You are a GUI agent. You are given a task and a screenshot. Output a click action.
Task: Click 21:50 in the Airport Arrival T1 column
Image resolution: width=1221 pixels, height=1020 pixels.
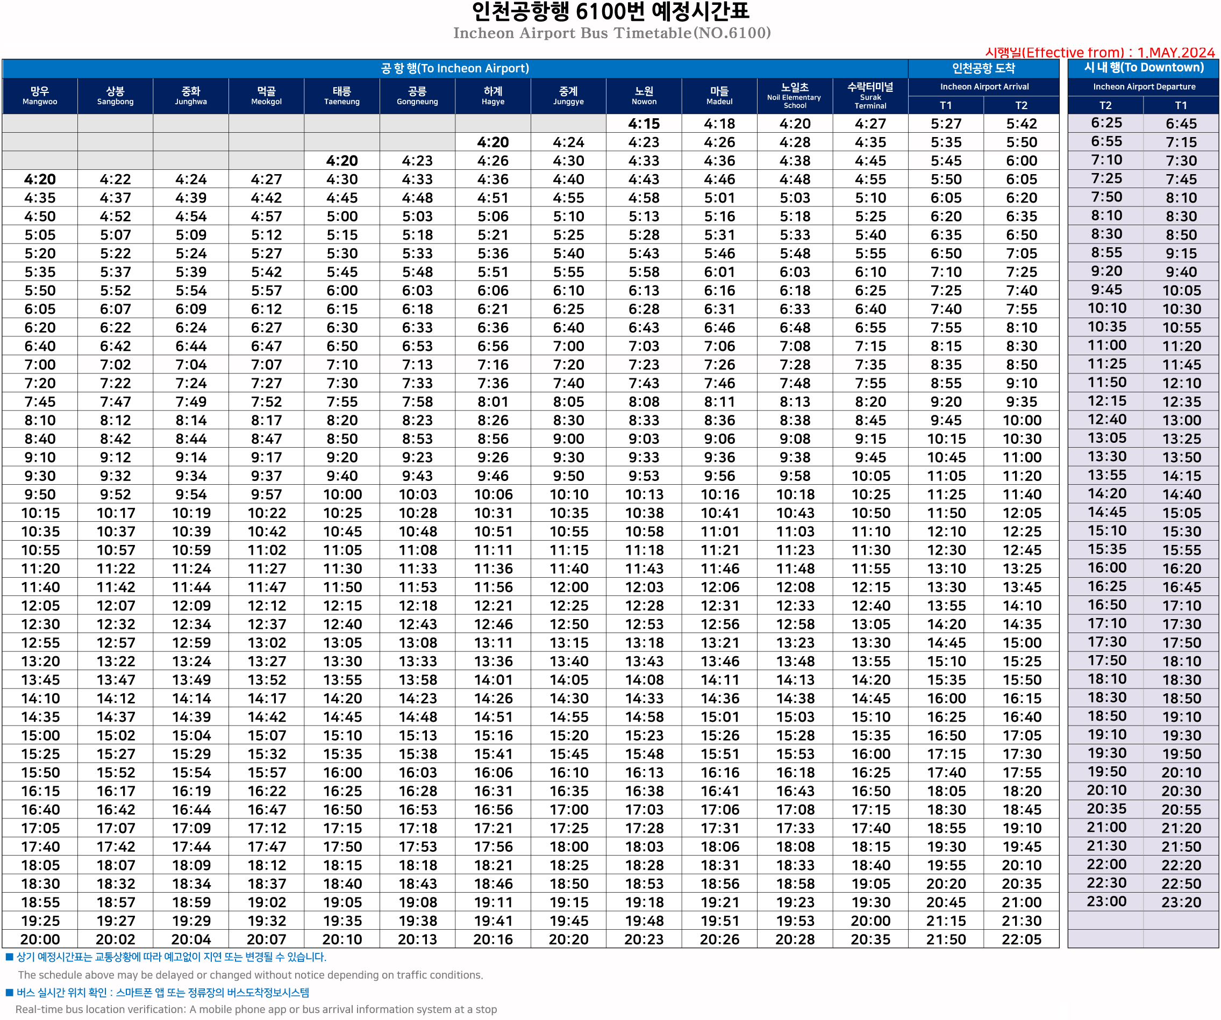(x=946, y=940)
